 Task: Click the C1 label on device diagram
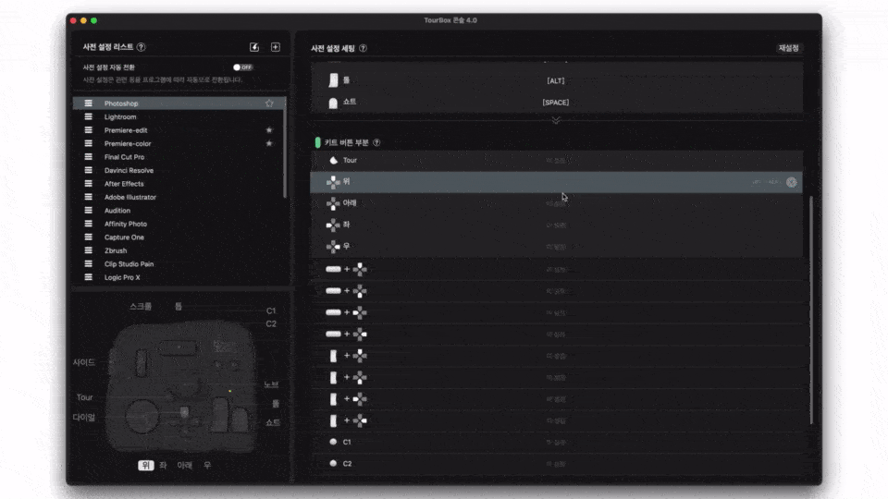[x=271, y=310]
